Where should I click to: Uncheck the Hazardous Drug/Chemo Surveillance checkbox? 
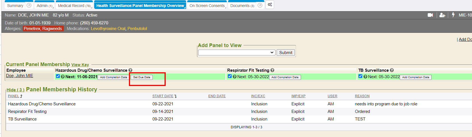click(x=58, y=76)
